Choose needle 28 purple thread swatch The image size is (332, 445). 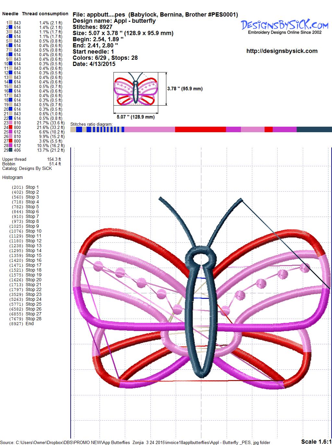(11, 146)
